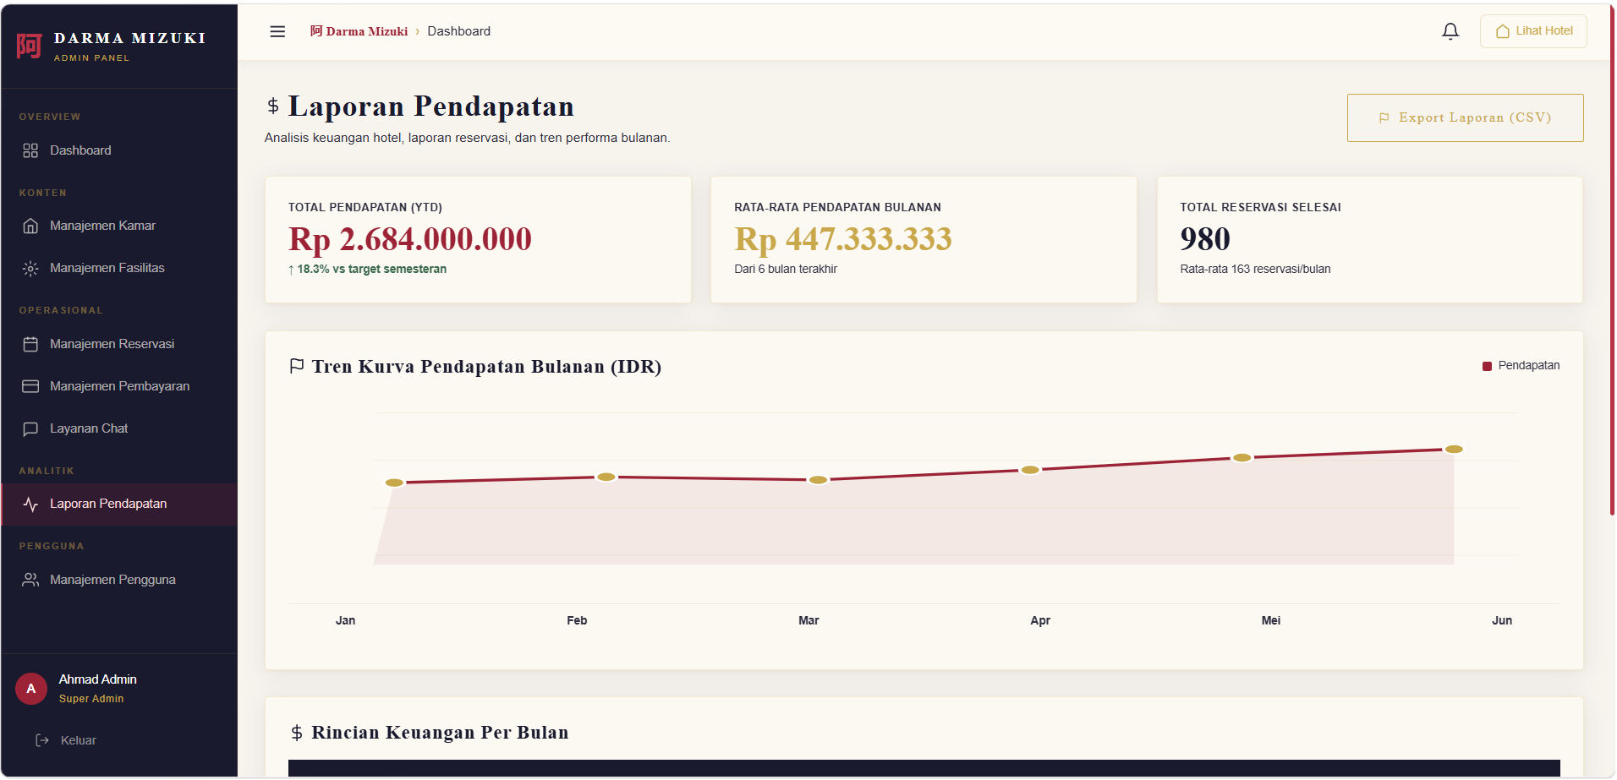Click the Ahmad Admin avatar circle

(x=31, y=689)
